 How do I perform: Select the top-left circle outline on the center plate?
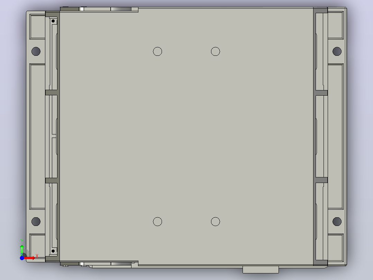point(157,52)
